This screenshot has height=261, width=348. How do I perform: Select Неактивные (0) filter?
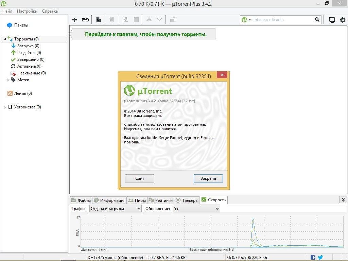31,73
